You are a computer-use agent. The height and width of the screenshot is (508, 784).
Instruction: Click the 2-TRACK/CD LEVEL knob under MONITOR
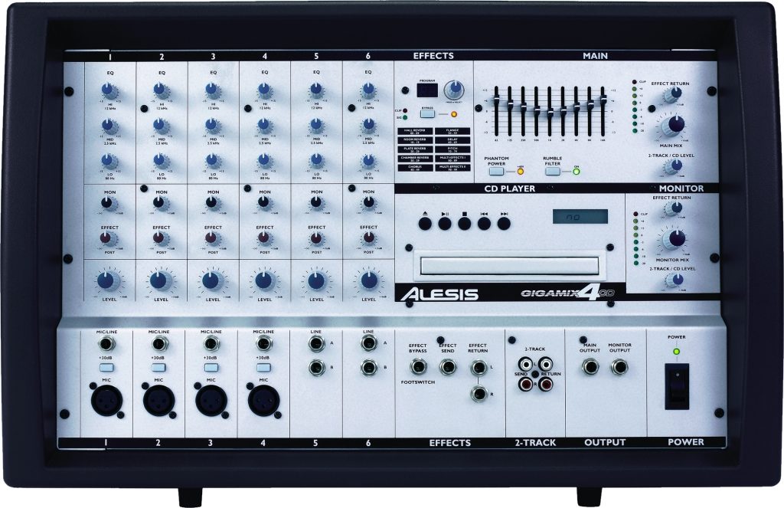tap(677, 280)
